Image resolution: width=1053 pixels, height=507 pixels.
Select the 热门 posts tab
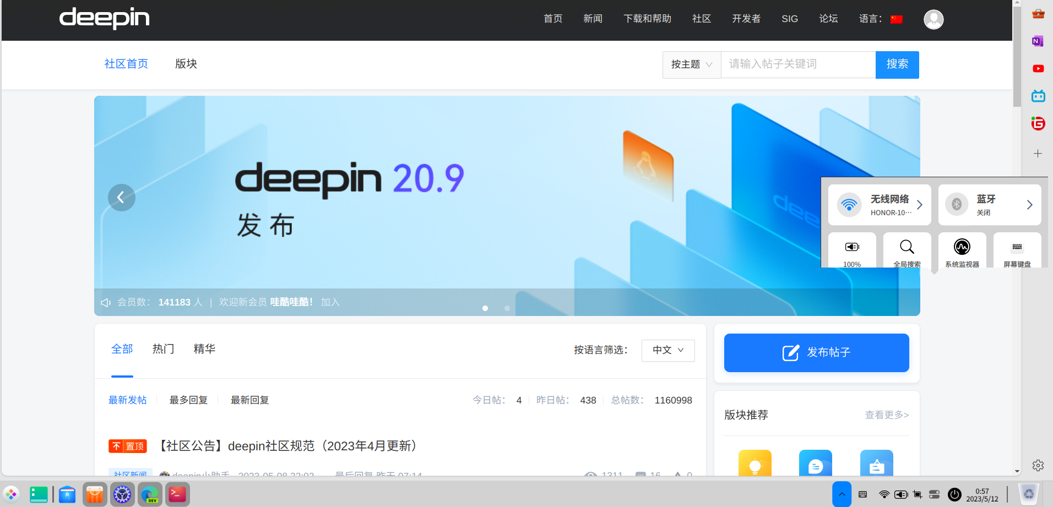[163, 349]
